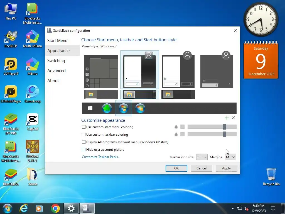
Task: Click start menu coloring droplet icon
Action: click(x=176, y=127)
